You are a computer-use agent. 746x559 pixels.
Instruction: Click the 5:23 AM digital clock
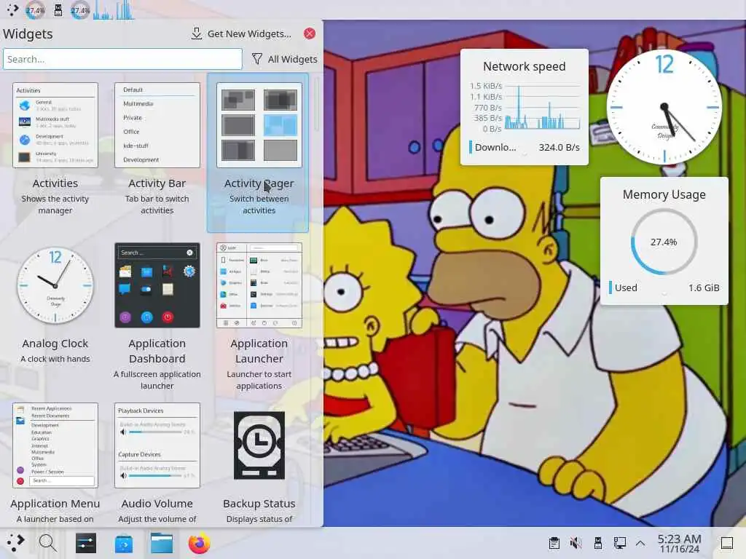coord(680,539)
